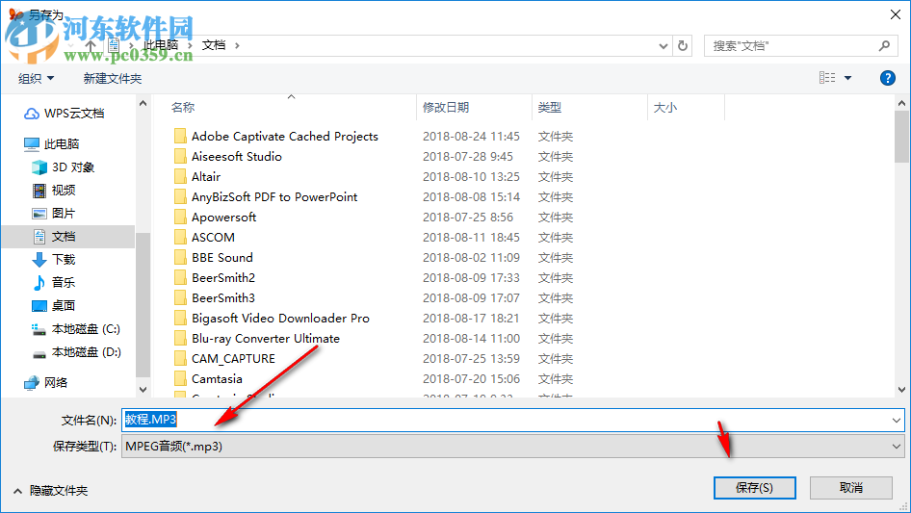Close the 另存为 dialog
Viewport: 911px width, 513px height.
[896, 14]
